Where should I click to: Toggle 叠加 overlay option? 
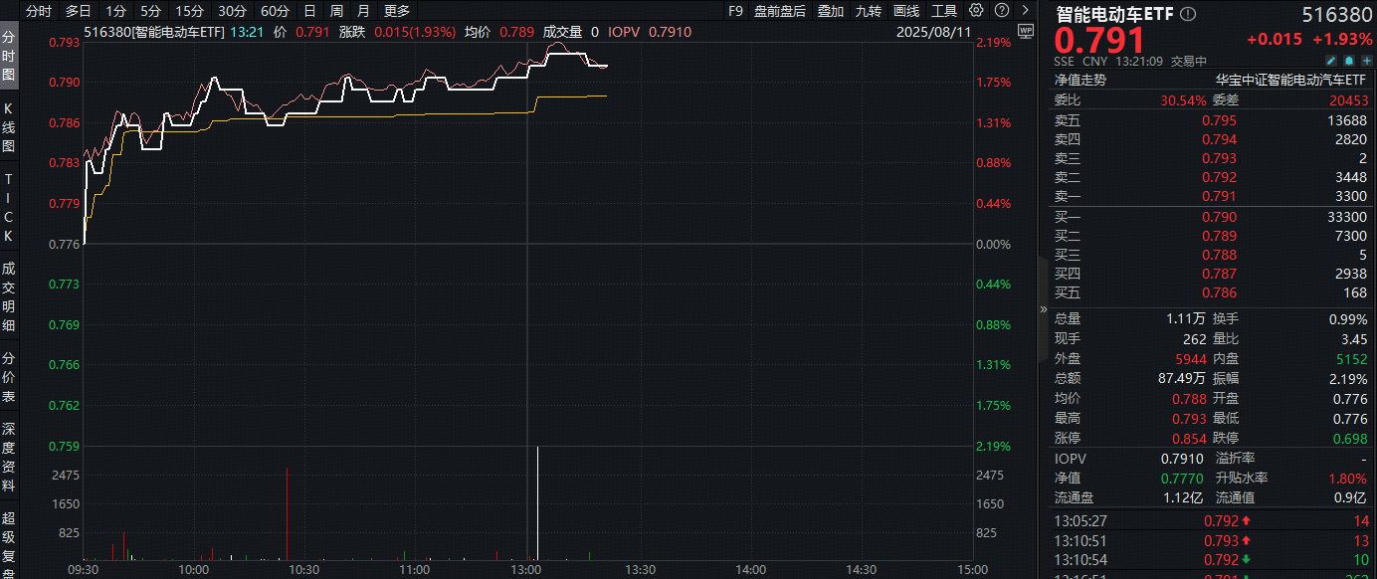point(830,11)
